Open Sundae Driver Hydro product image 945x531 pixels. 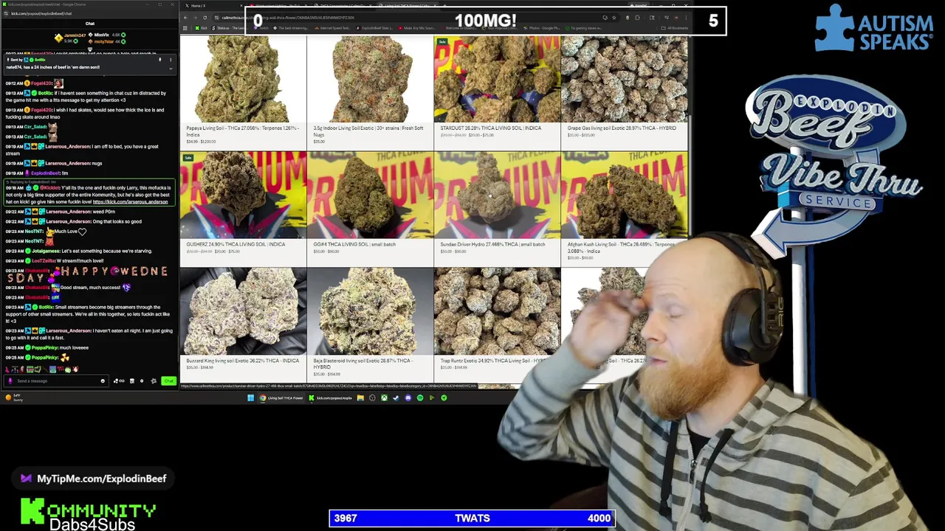497,195
